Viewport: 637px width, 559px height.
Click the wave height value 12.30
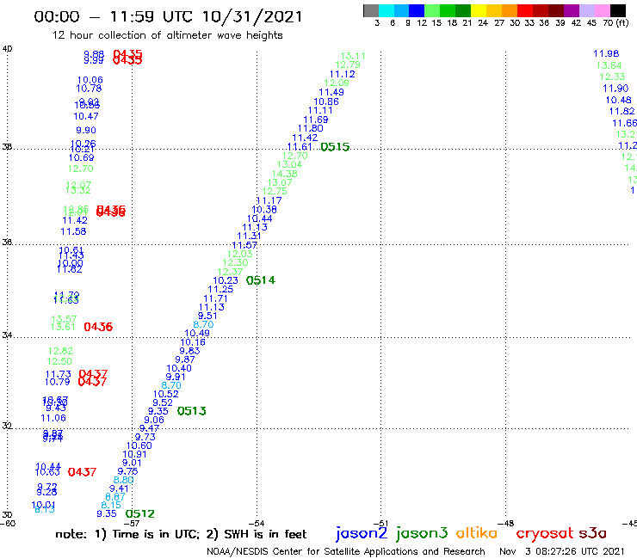pyautogui.click(x=235, y=262)
